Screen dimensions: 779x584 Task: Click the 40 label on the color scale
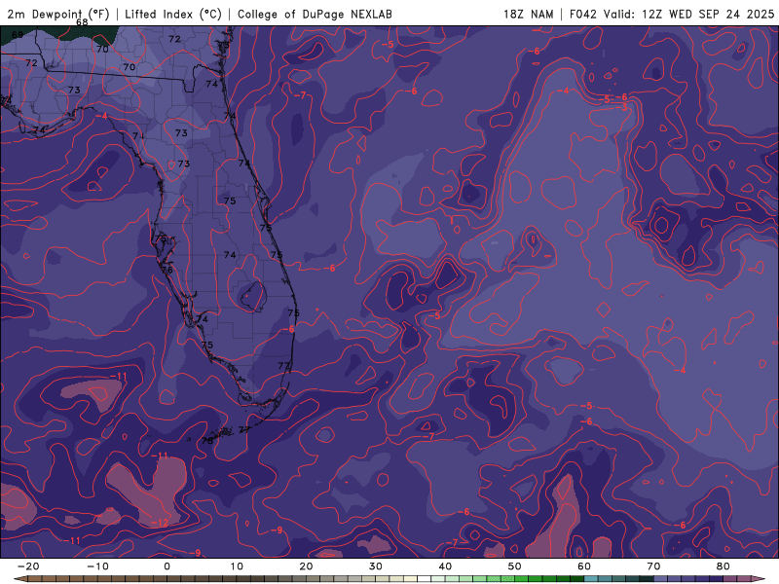[x=445, y=566]
